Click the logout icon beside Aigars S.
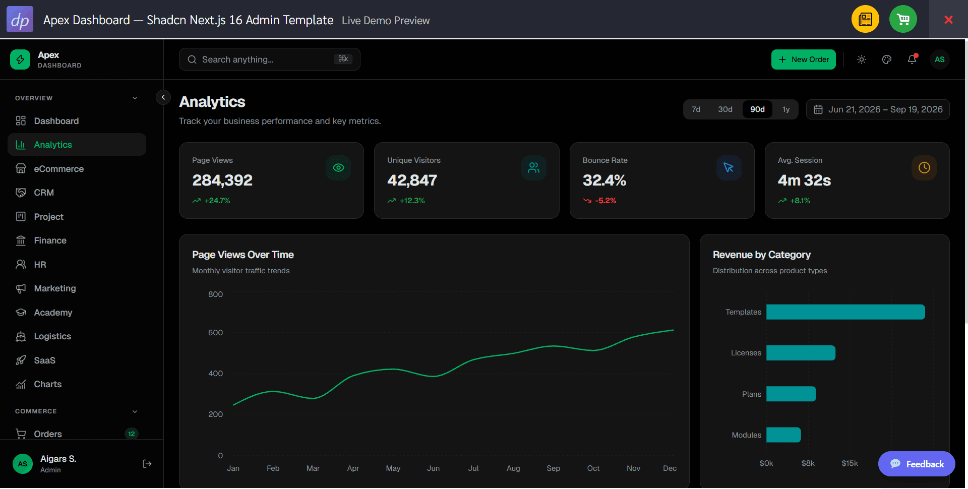968x489 pixels. [x=147, y=464]
